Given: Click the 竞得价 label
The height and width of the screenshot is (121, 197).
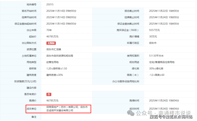Looking at the screenshot, I should (33, 101).
